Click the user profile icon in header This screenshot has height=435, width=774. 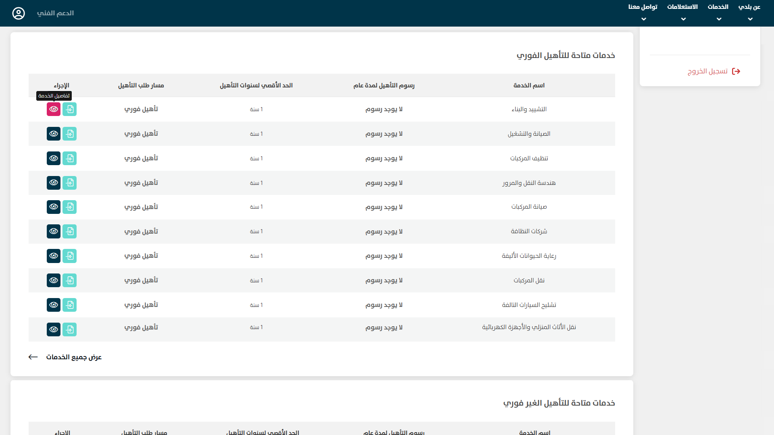[x=19, y=13]
